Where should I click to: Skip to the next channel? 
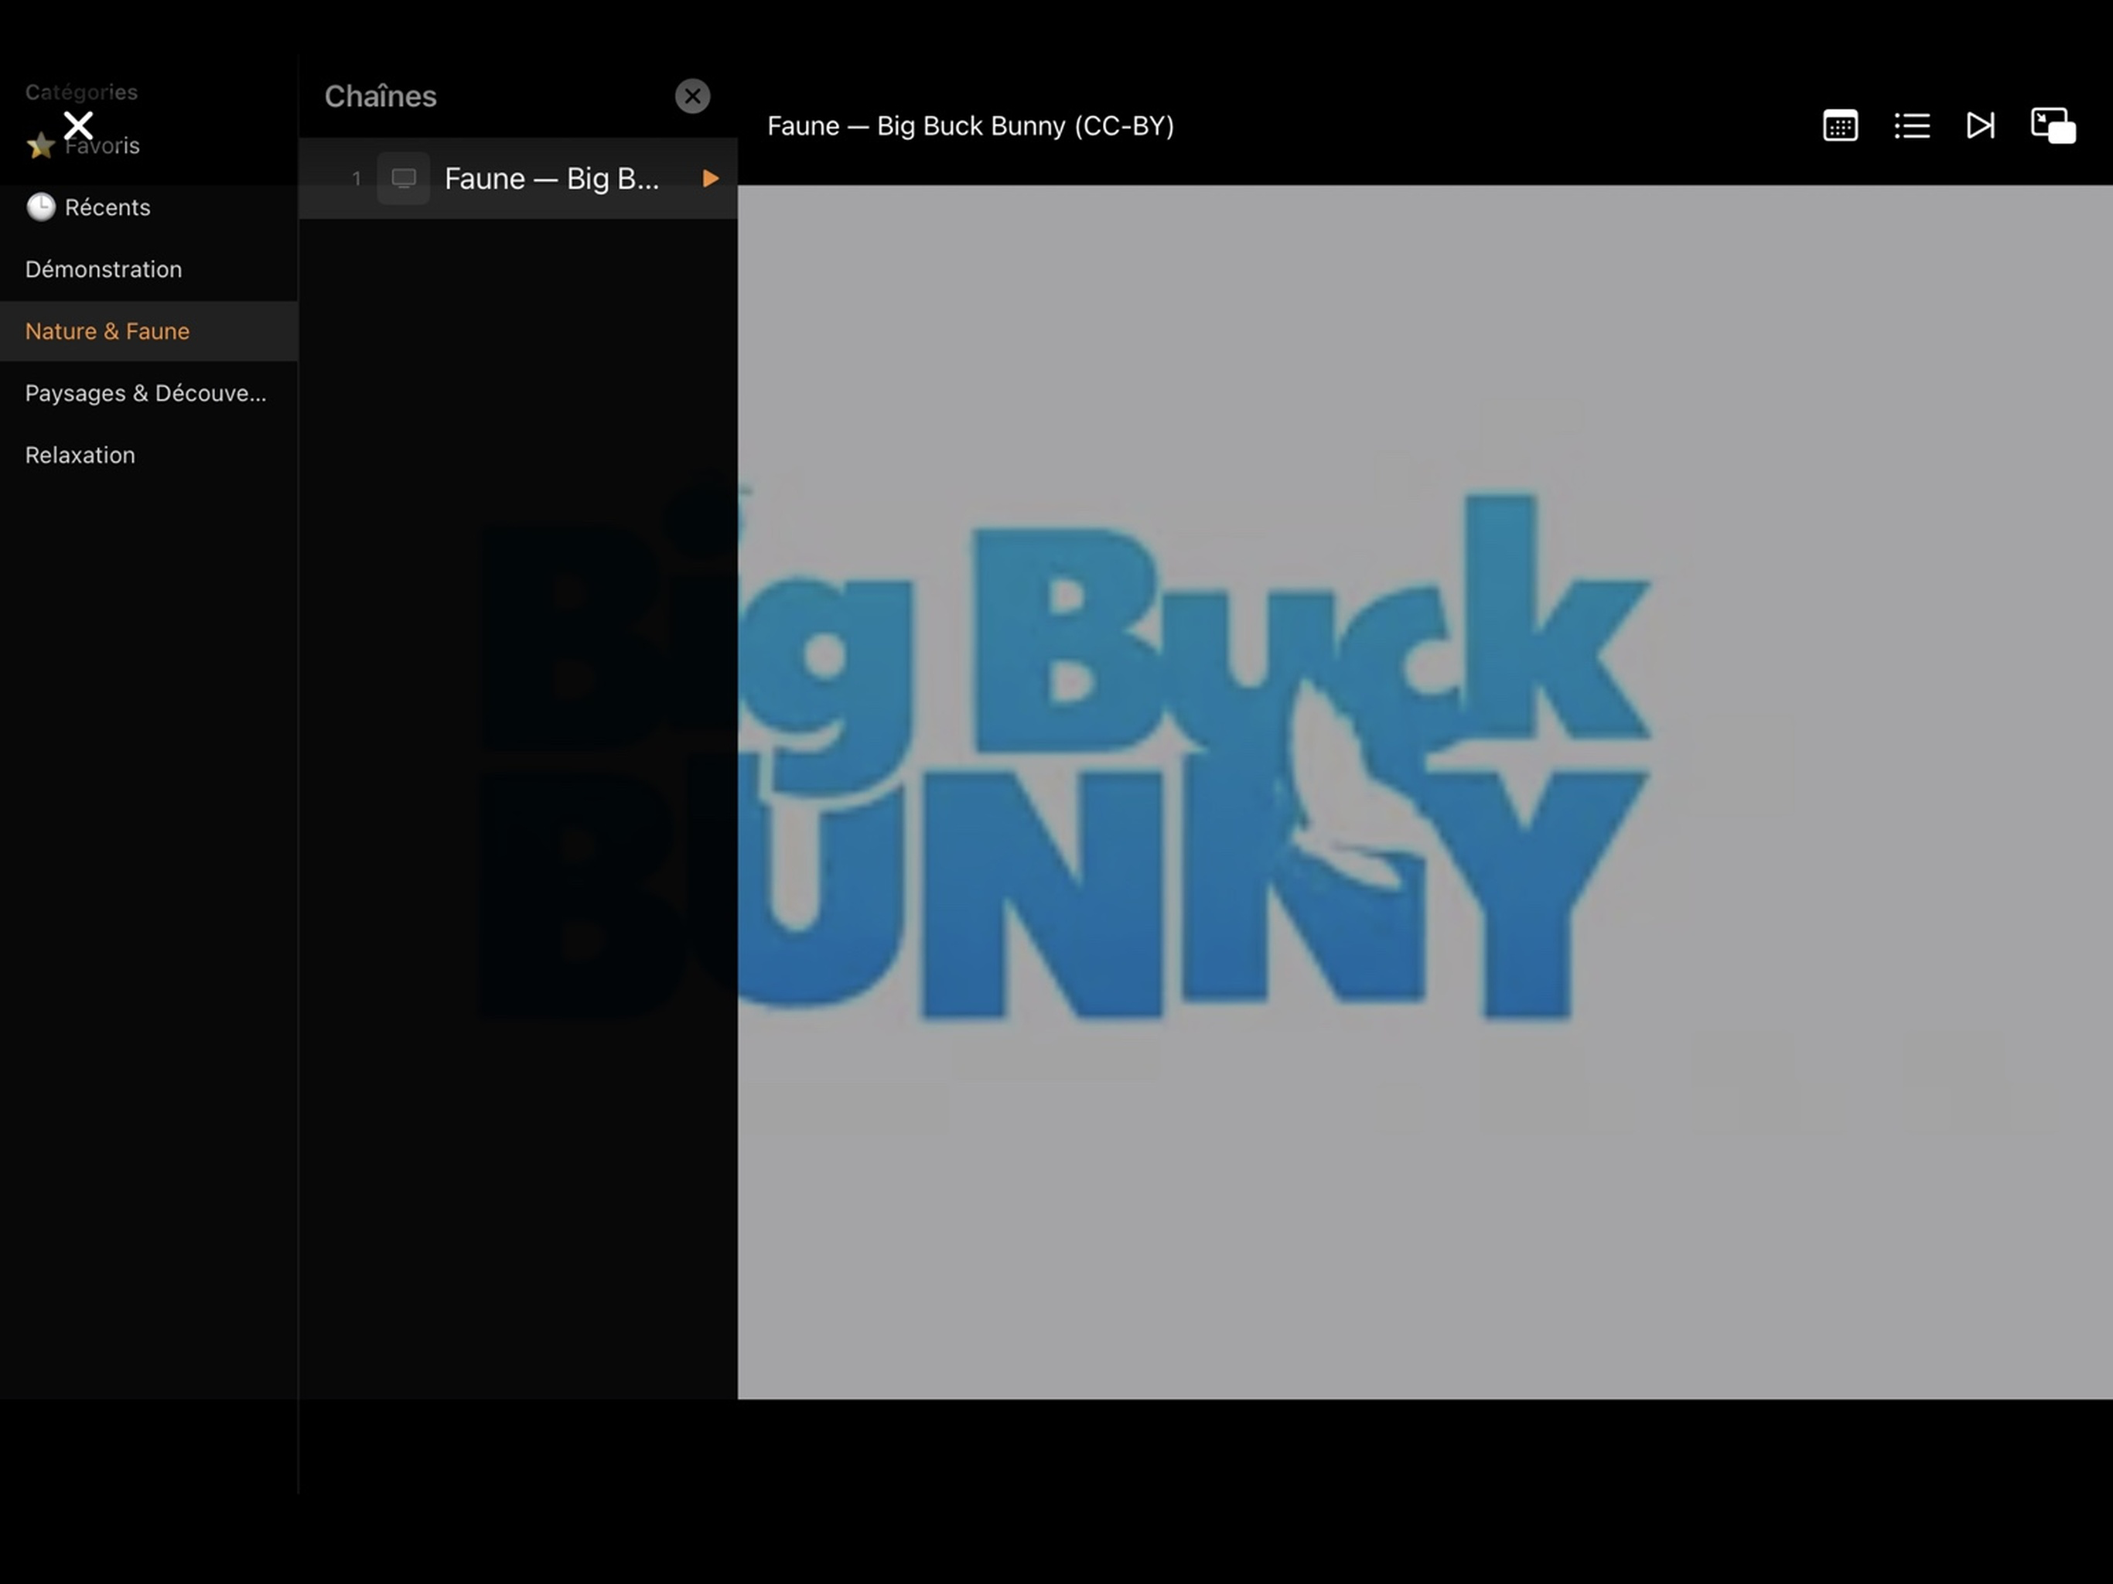pyautogui.click(x=1980, y=125)
